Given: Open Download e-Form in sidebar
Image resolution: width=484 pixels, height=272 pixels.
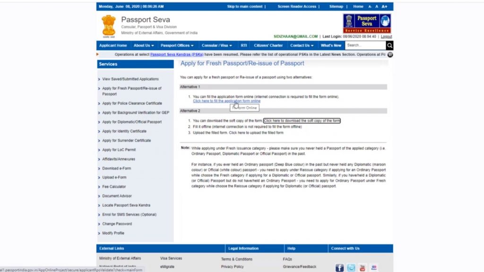Looking at the screenshot, I should coord(117,169).
